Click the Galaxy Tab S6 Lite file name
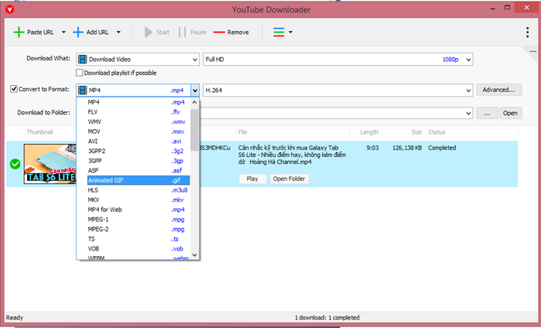The width and height of the screenshot is (541, 328). tap(292, 155)
